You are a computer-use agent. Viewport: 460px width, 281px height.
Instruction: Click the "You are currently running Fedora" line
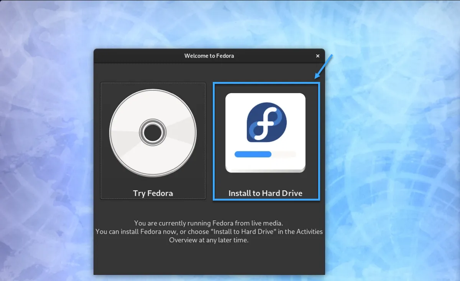(209, 223)
